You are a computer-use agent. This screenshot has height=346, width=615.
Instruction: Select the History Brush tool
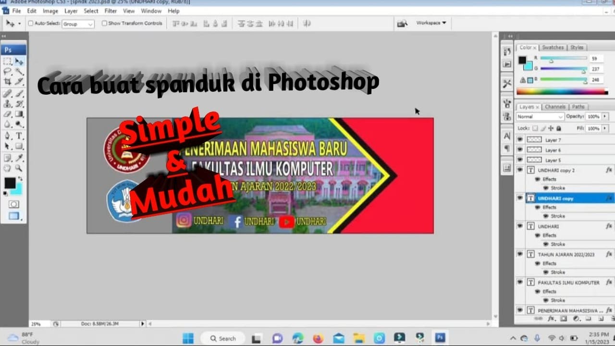19,104
